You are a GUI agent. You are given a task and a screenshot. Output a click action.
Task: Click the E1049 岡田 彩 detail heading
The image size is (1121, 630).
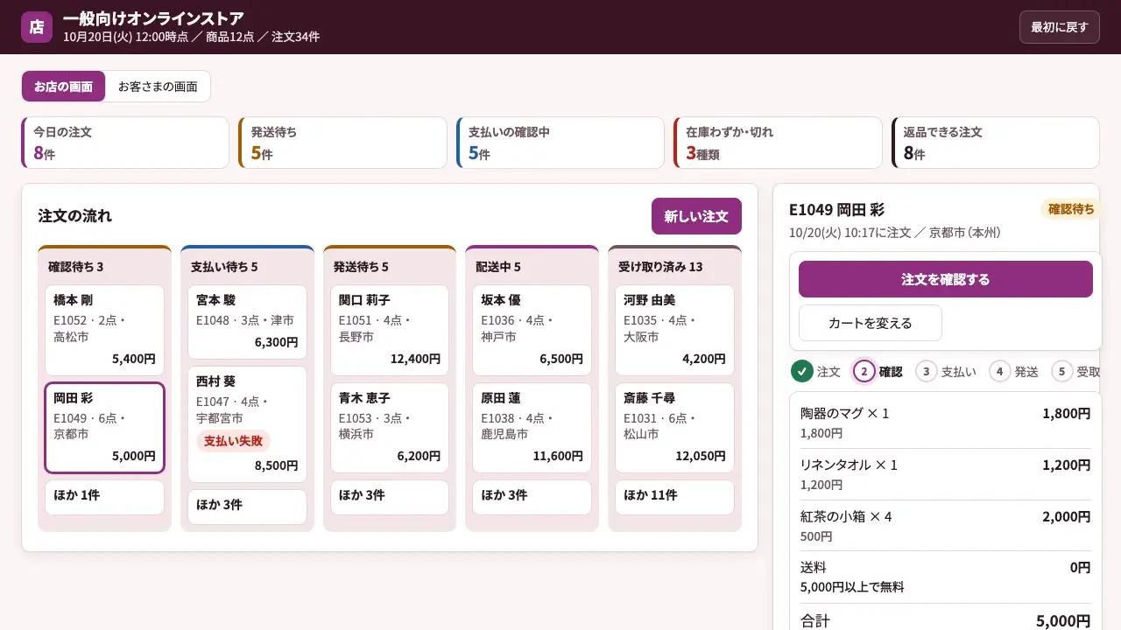coord(836,210)
